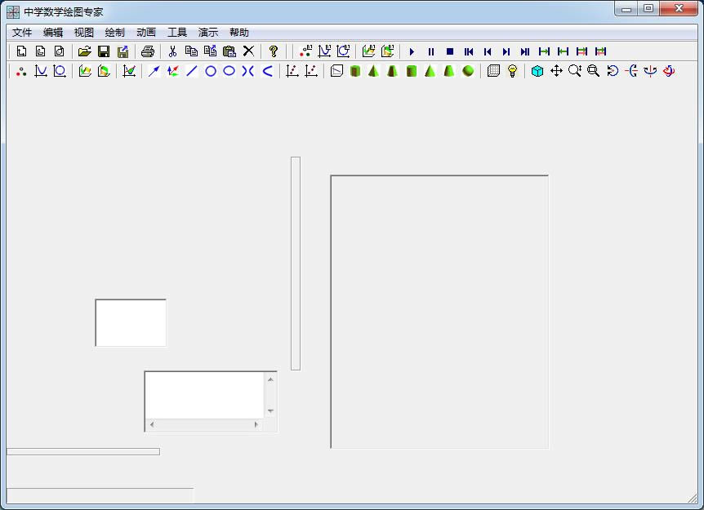Click inside the large drawing canvas panel
This screenshot has width=704, height=510.
coord(439,312)
